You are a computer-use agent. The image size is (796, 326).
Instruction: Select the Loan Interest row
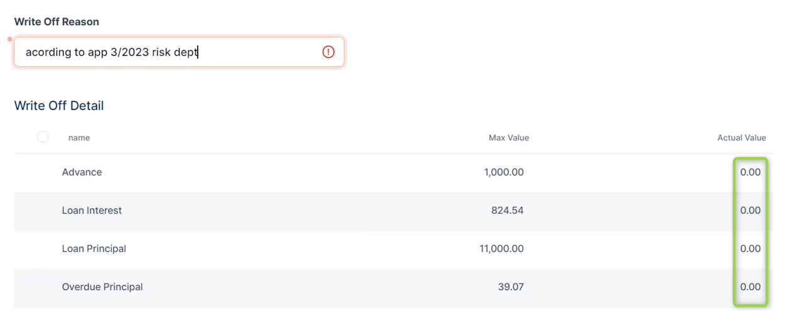(92, 211)
